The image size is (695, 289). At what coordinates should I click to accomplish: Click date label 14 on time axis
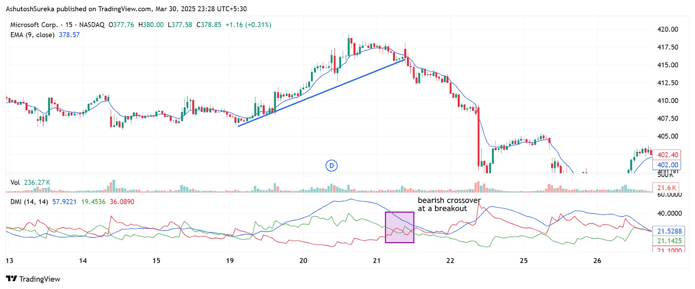(x=83, y=261)
